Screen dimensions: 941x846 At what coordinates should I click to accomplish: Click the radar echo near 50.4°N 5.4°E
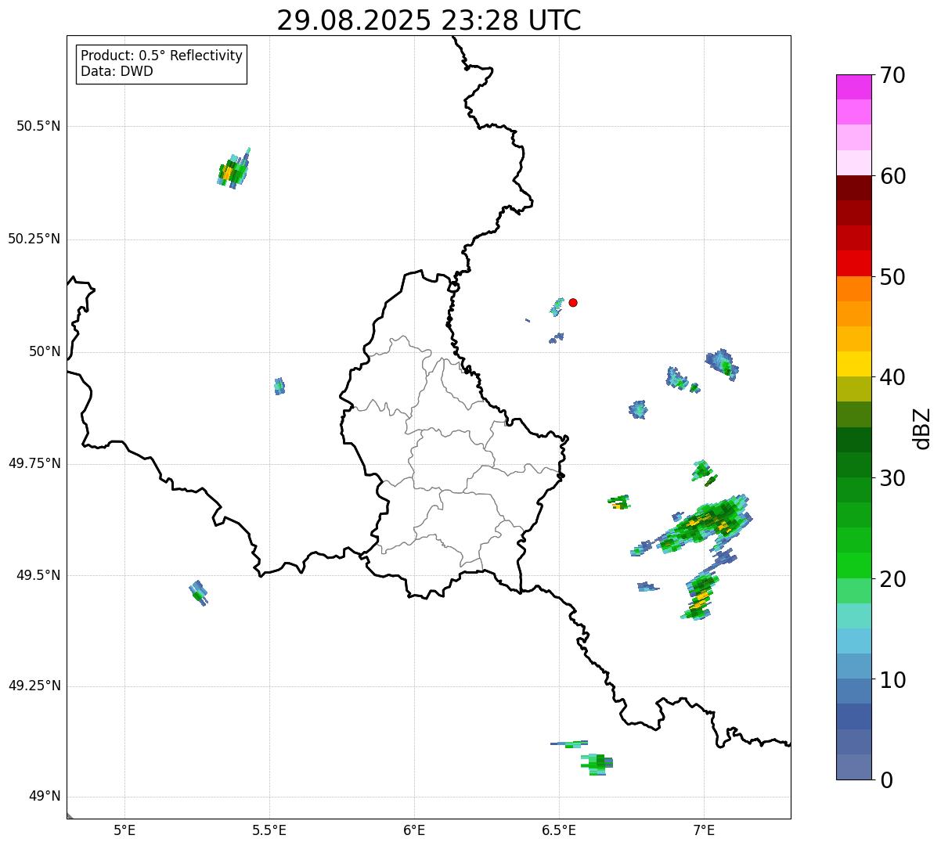point(233,171)
